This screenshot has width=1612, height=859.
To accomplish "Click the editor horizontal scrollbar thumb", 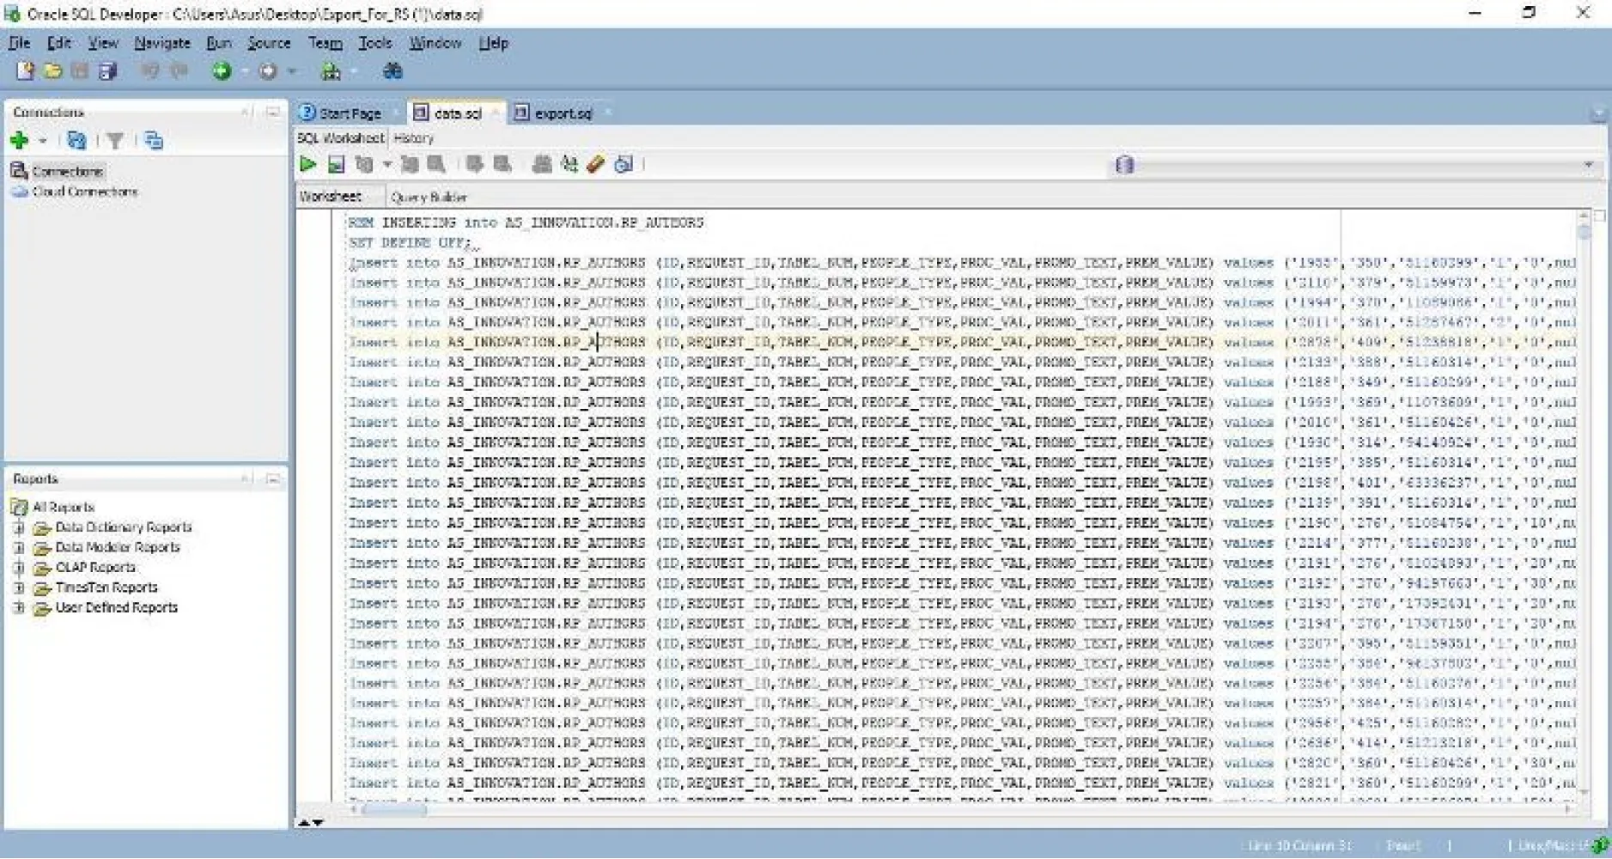I will [x=394, y=810].
